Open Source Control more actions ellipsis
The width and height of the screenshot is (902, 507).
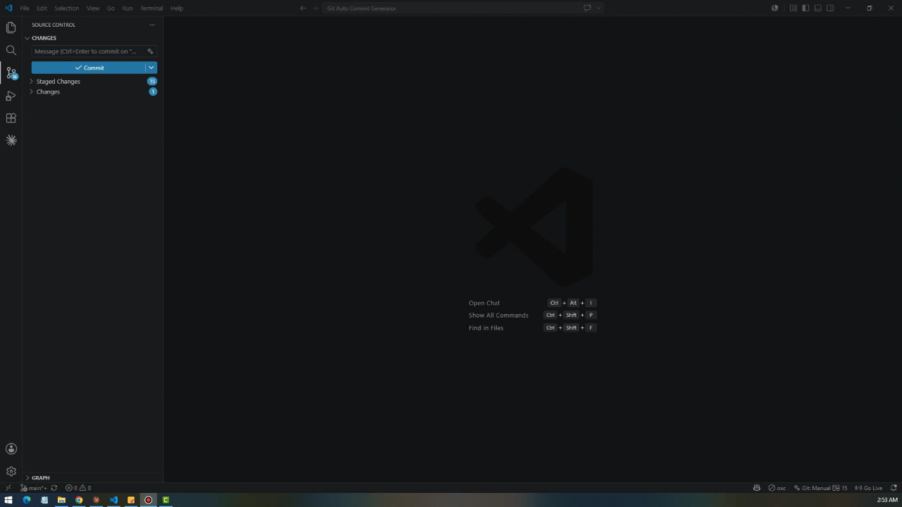tap(152, 25)
